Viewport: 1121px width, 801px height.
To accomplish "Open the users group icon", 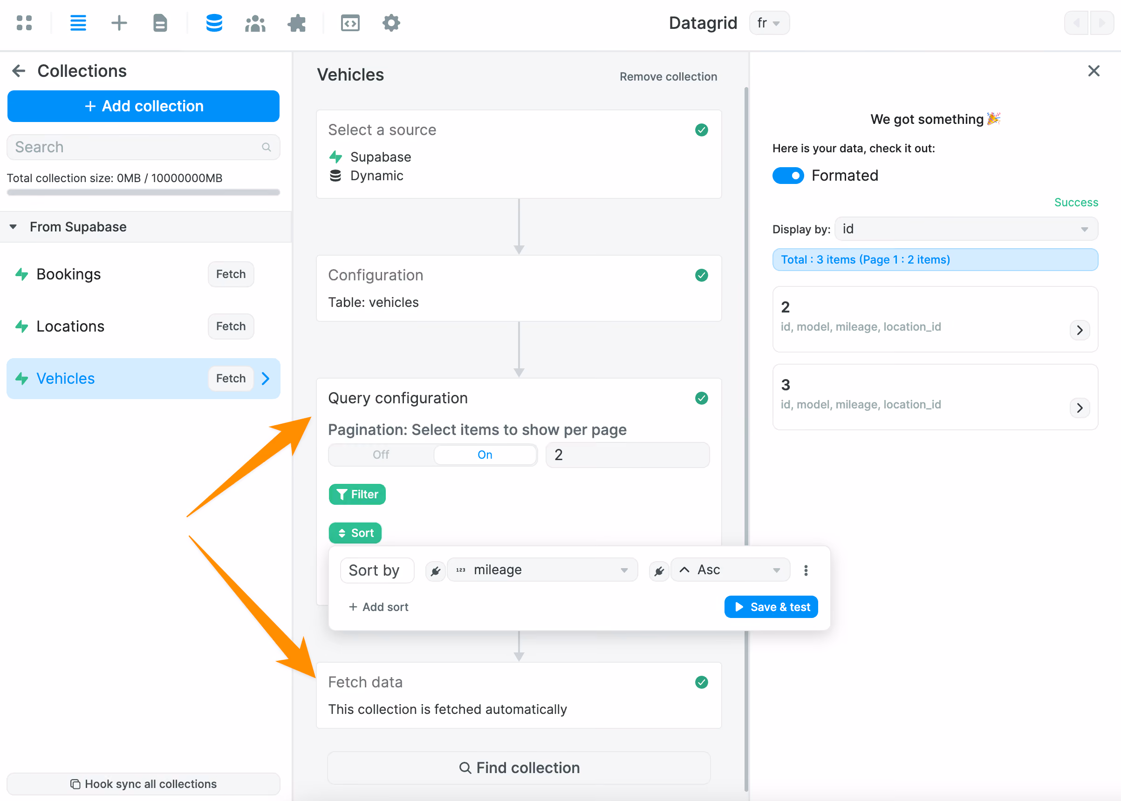I will pos(255,23).
